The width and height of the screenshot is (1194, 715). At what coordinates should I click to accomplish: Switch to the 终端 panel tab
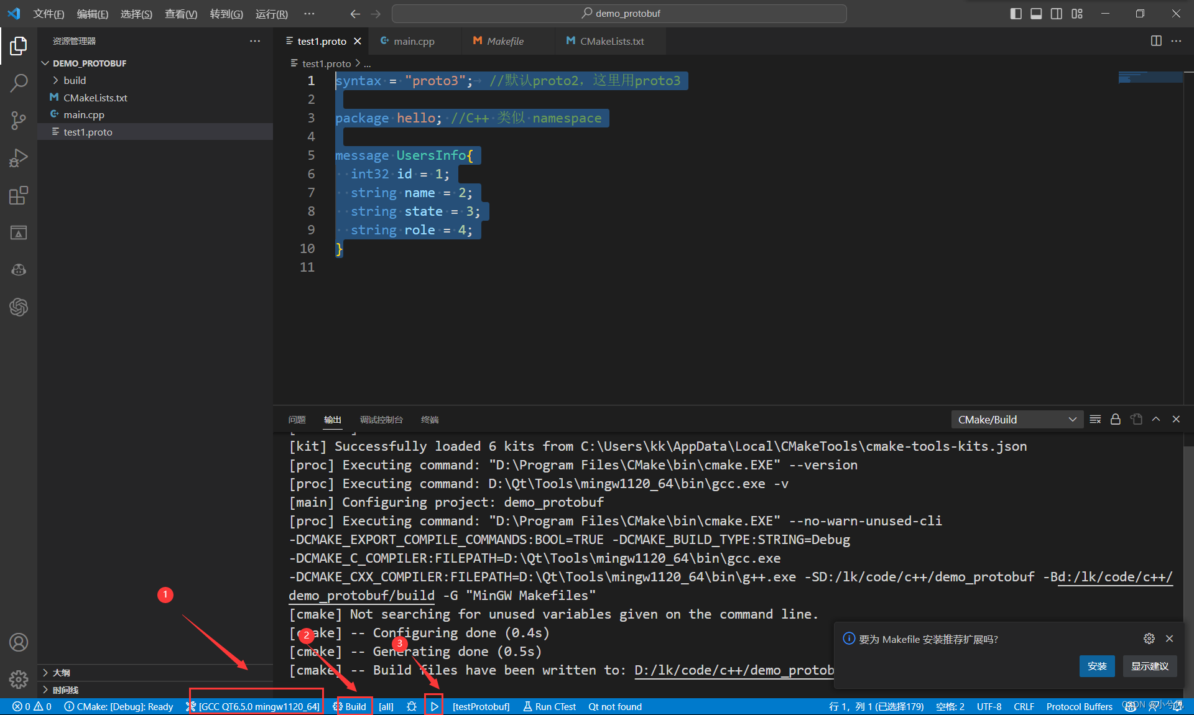tap(430, 420)
